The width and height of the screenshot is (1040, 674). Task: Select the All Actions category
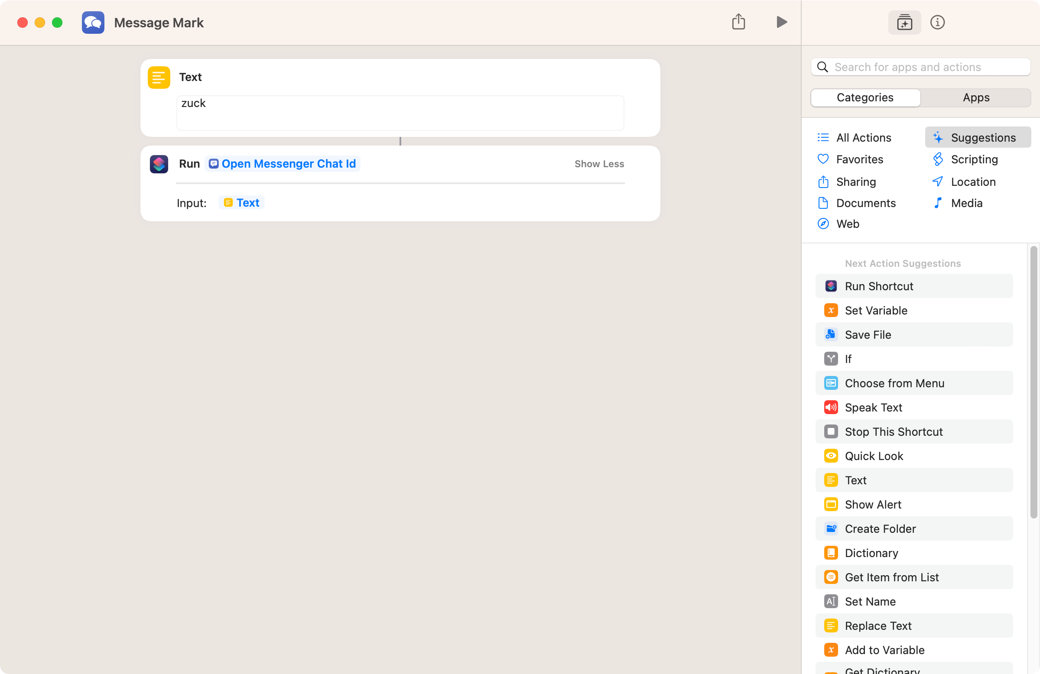(x=863, y=138)
